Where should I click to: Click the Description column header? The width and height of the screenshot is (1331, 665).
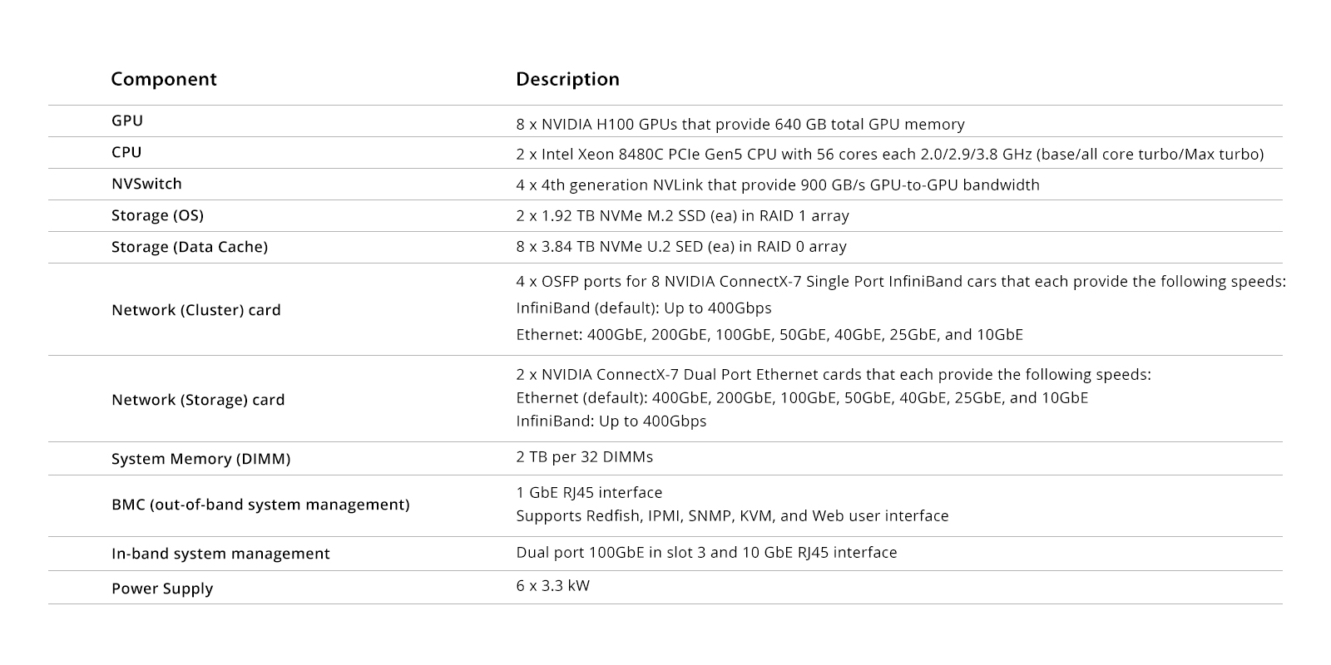point(567,79)
